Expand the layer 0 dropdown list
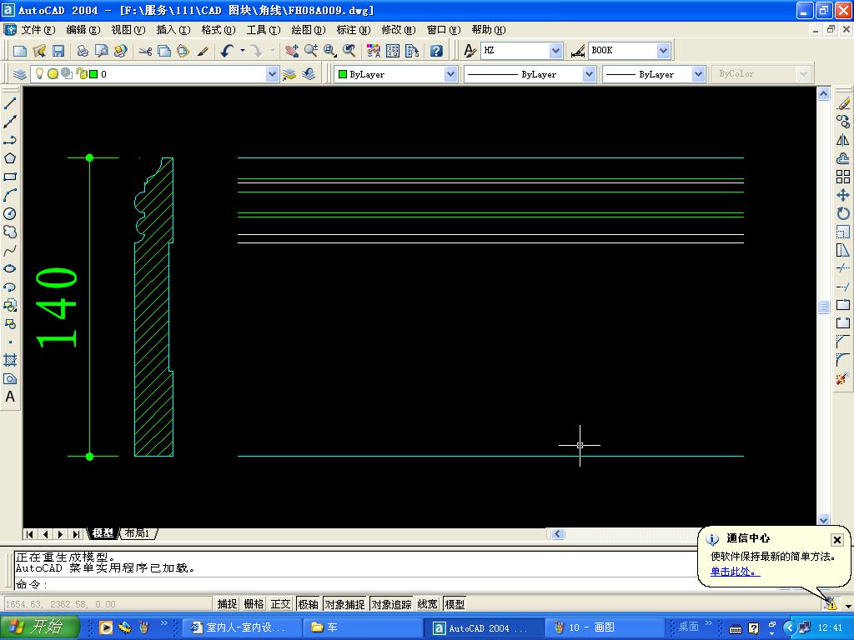The width and height of the screenshot is (854, 640). coord(272,74)
